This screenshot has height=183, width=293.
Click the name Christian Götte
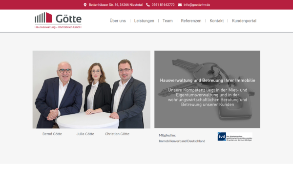click(117, 134)
